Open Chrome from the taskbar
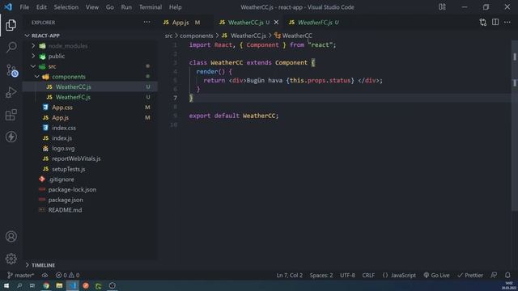 tap(46, 285)
